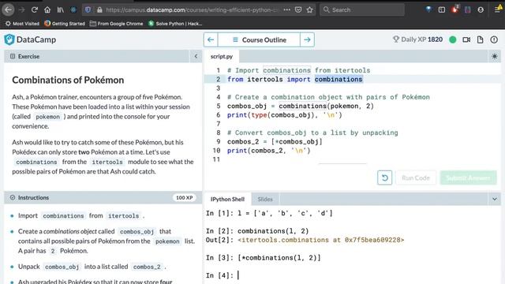The image size is (505, 284).
Task: Click In [3] combinations unpack line
Action: click(263, 258)
